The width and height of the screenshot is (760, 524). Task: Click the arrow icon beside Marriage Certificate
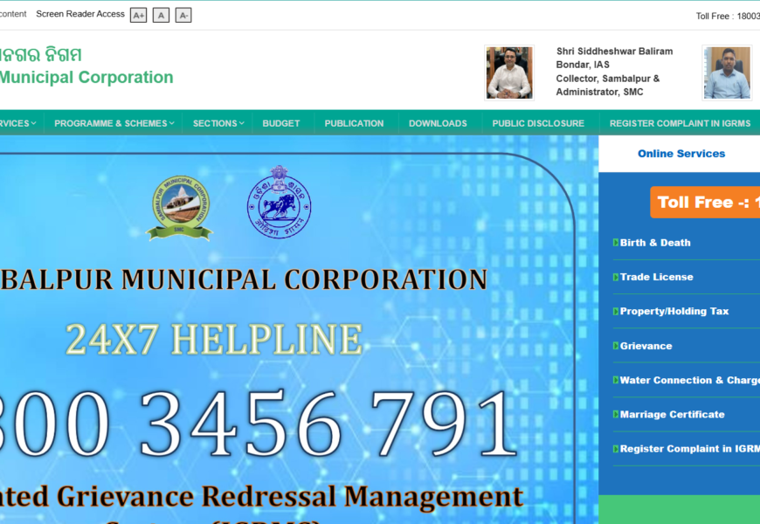(x=616, y=415)
